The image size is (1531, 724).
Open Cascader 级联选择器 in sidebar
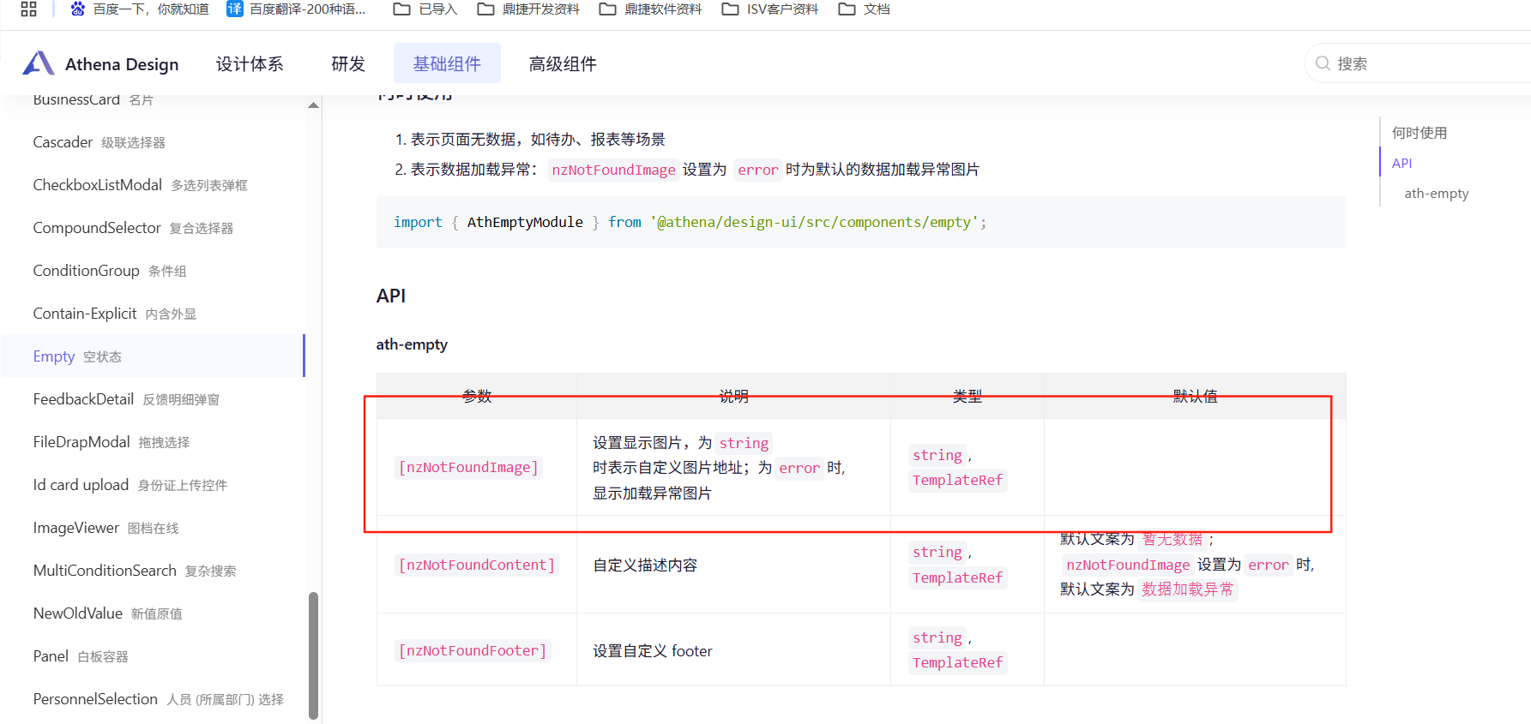[99, 142]
